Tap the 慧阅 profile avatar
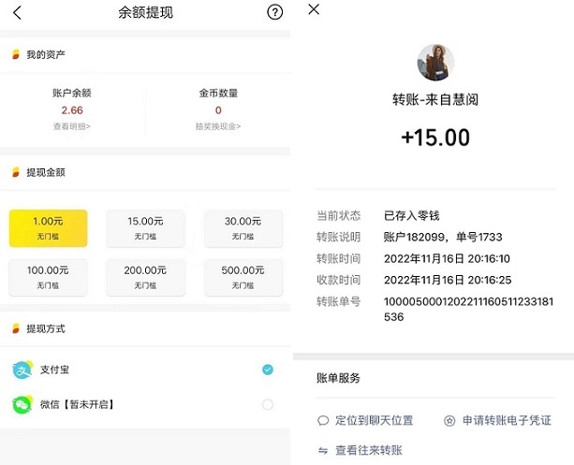Screen dimensions: 574x465 click(435, 63)
